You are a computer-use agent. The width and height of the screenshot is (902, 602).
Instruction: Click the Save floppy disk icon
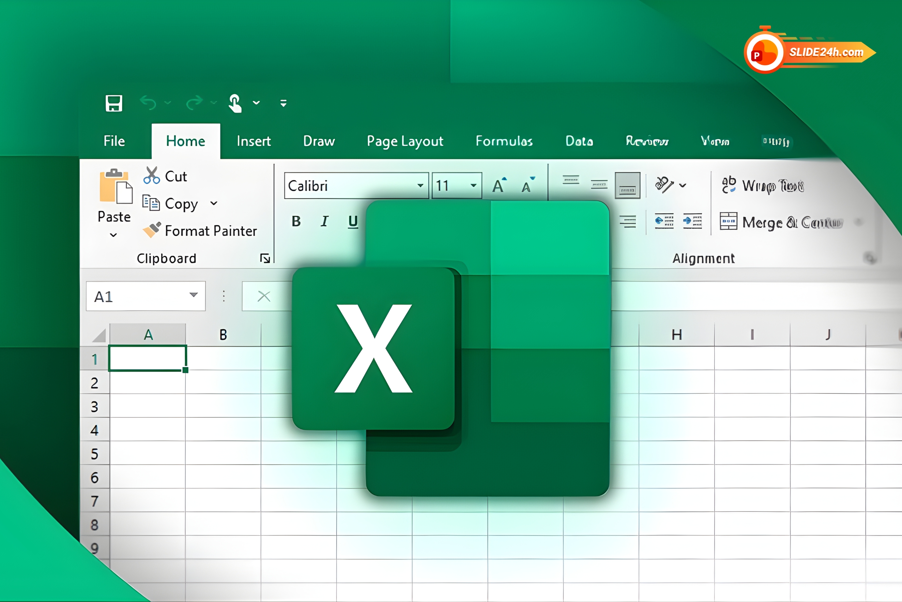pos(113,103)
